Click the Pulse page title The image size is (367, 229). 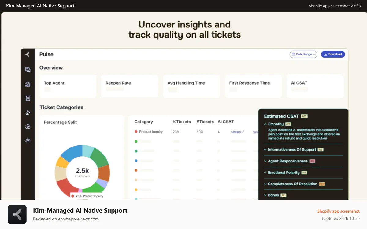(46, 54)
